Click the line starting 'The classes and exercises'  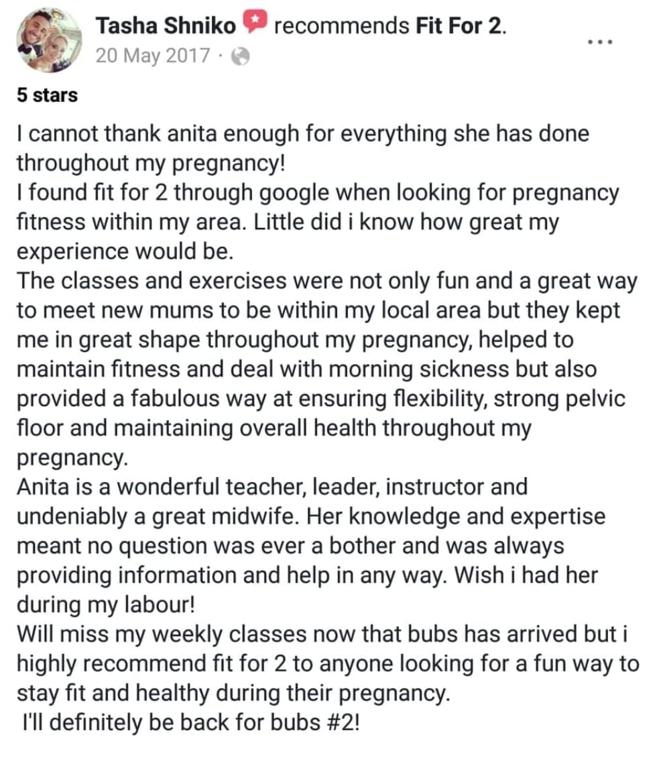(x=327, y=281)
